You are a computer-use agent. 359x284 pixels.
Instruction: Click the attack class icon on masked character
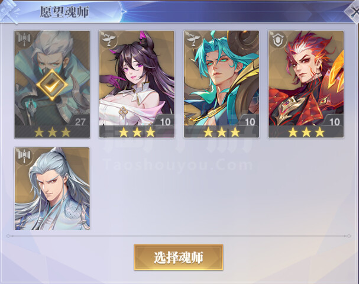click(24, 40)
